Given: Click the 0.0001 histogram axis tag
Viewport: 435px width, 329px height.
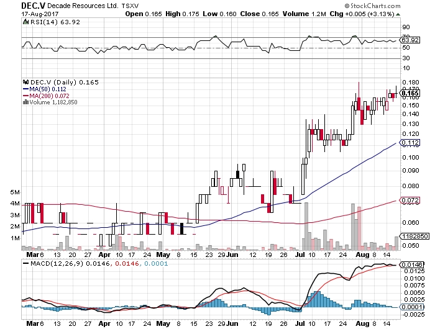Looking at the screenshot, I should click(x=411, y=307).
